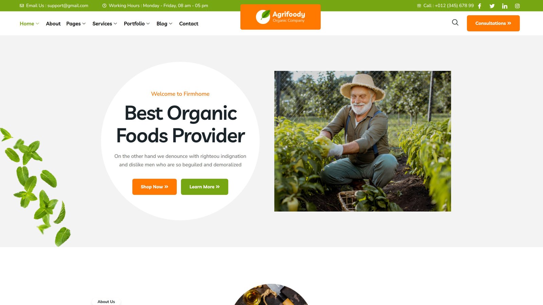Click the farmer hero photo

coord(362,141)
